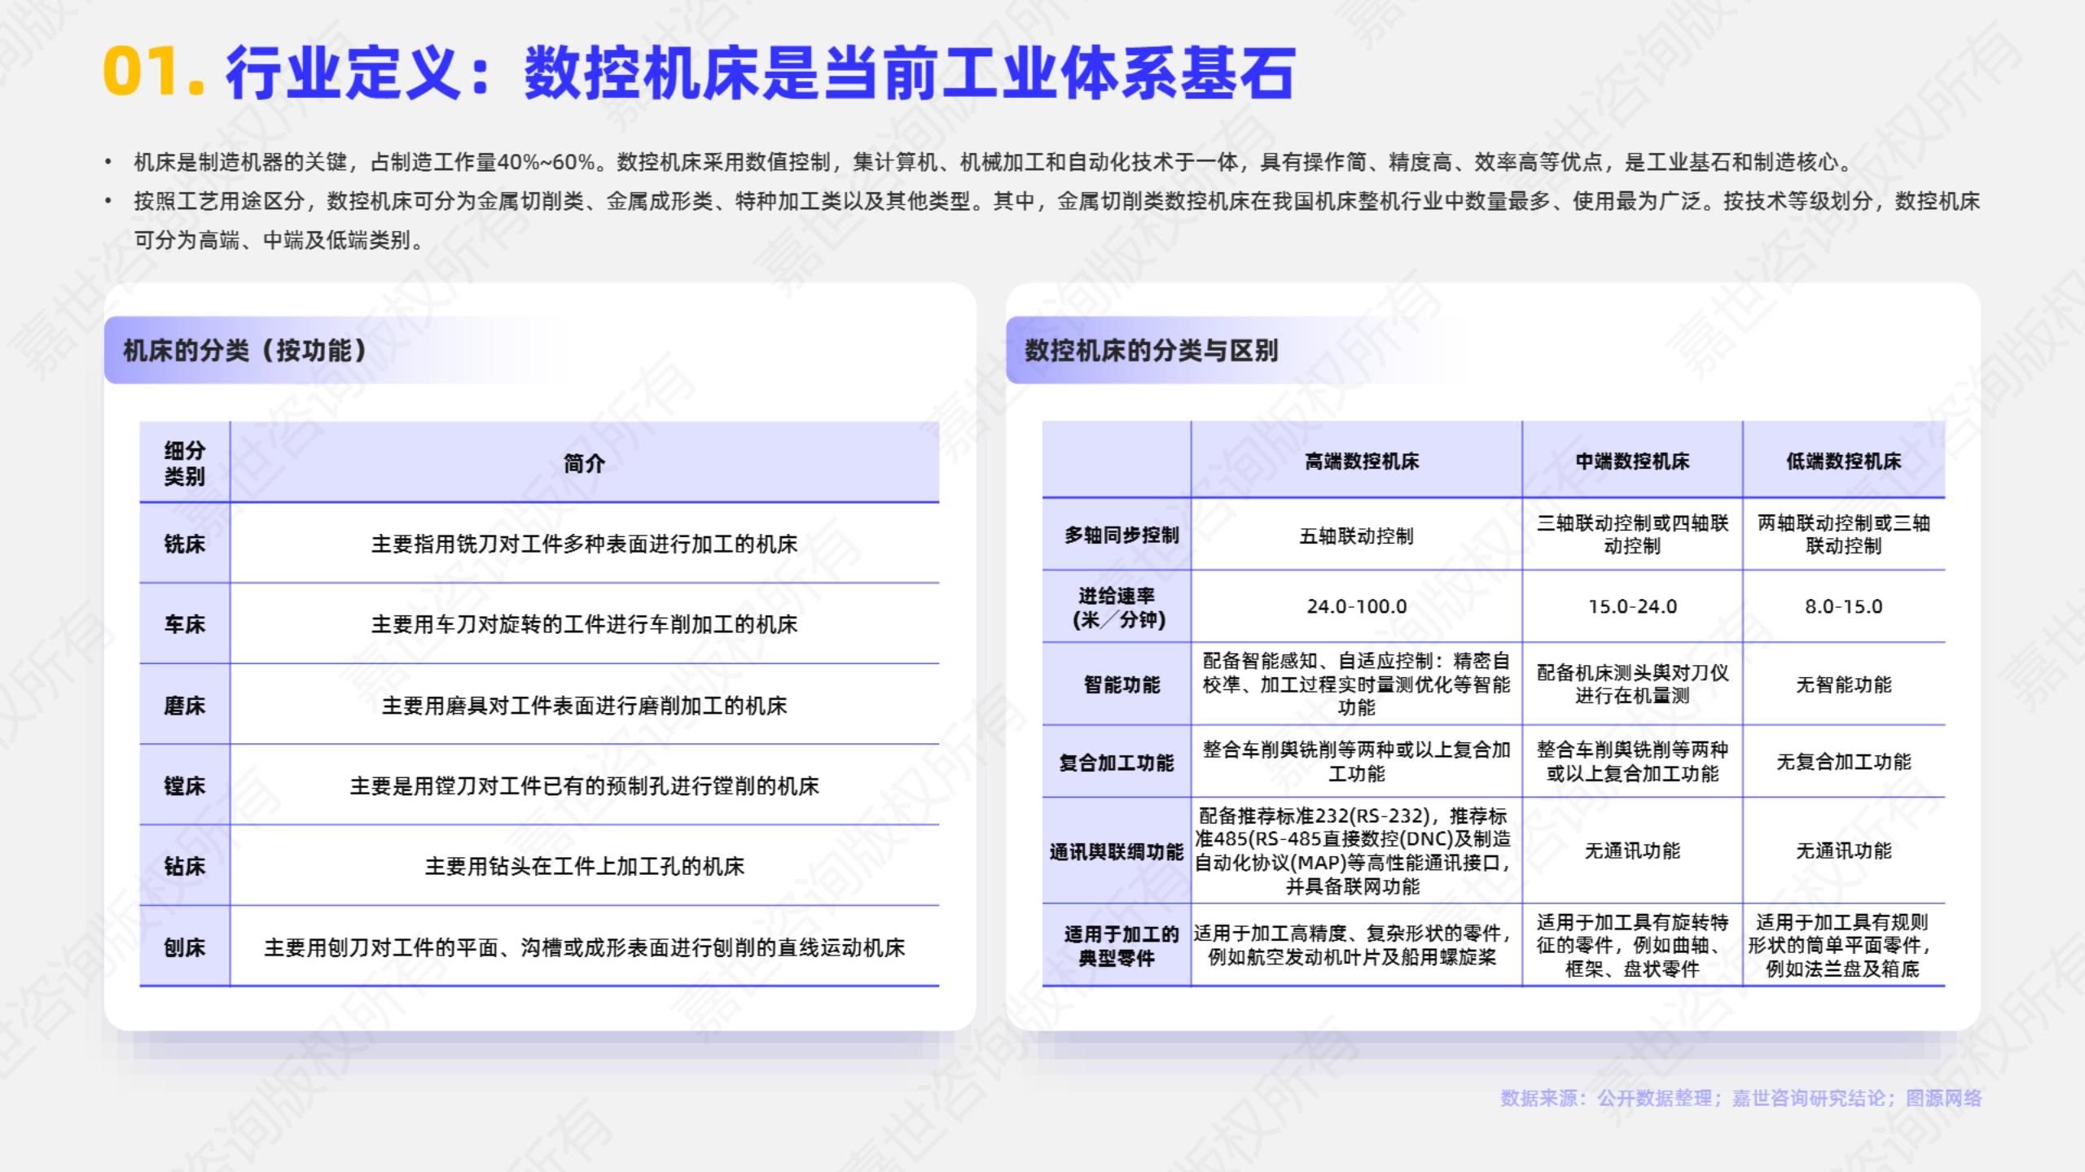
Task: Click the 低端数控机床 column header
Action: tap(1843, 461)
